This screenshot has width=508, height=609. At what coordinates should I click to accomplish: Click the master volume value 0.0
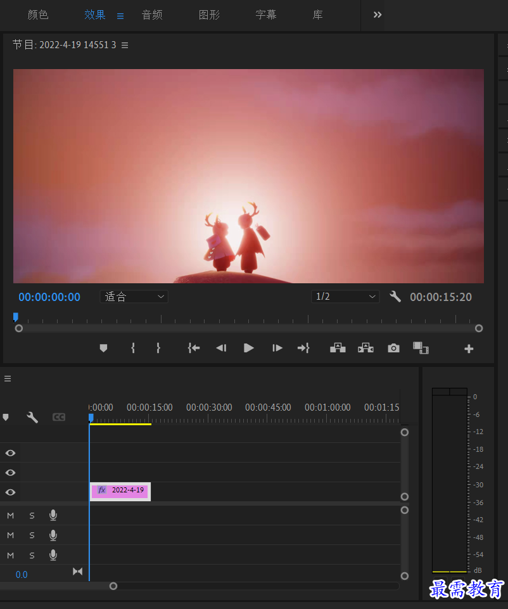(22, 574)
